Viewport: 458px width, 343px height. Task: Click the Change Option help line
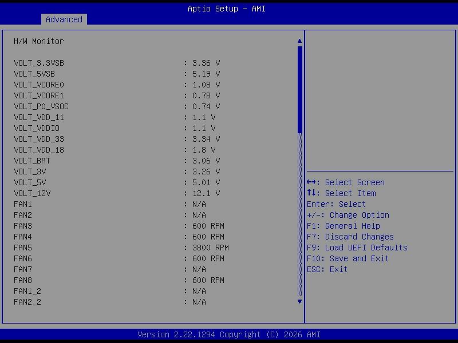pyautogui.click(x=348, y=216)
